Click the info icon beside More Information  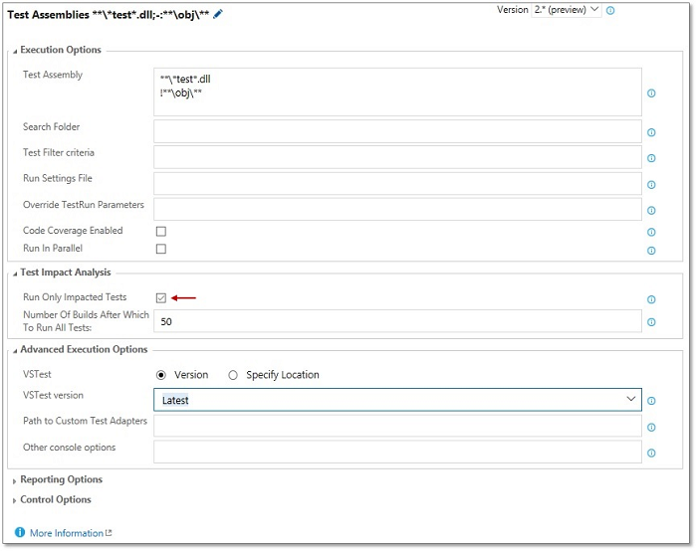[x=20, y=532]
